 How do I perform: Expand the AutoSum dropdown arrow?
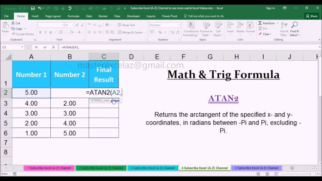[278, 23]
